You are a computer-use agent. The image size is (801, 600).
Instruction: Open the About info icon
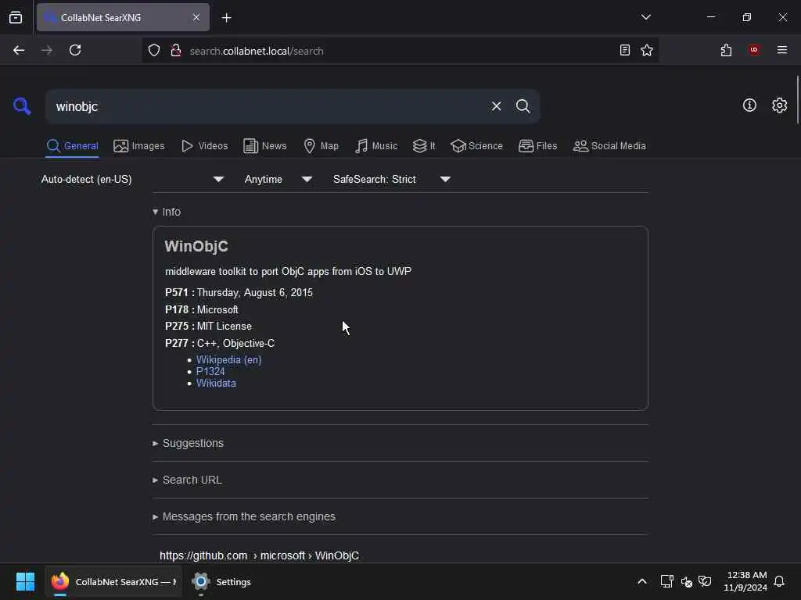[749, 105]
